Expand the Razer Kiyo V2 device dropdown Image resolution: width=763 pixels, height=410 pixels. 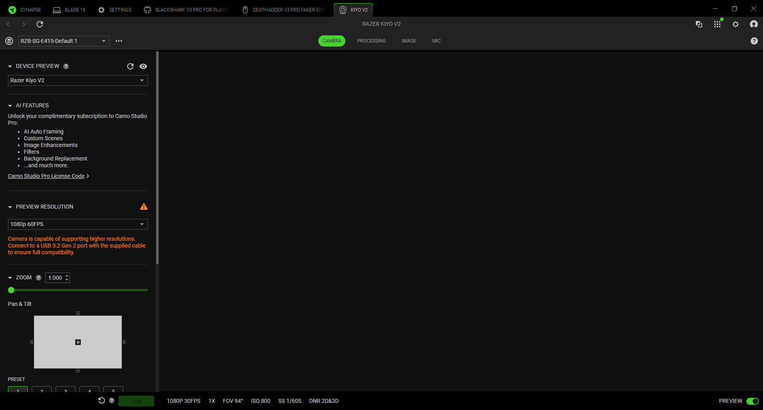tap(77, 80)
